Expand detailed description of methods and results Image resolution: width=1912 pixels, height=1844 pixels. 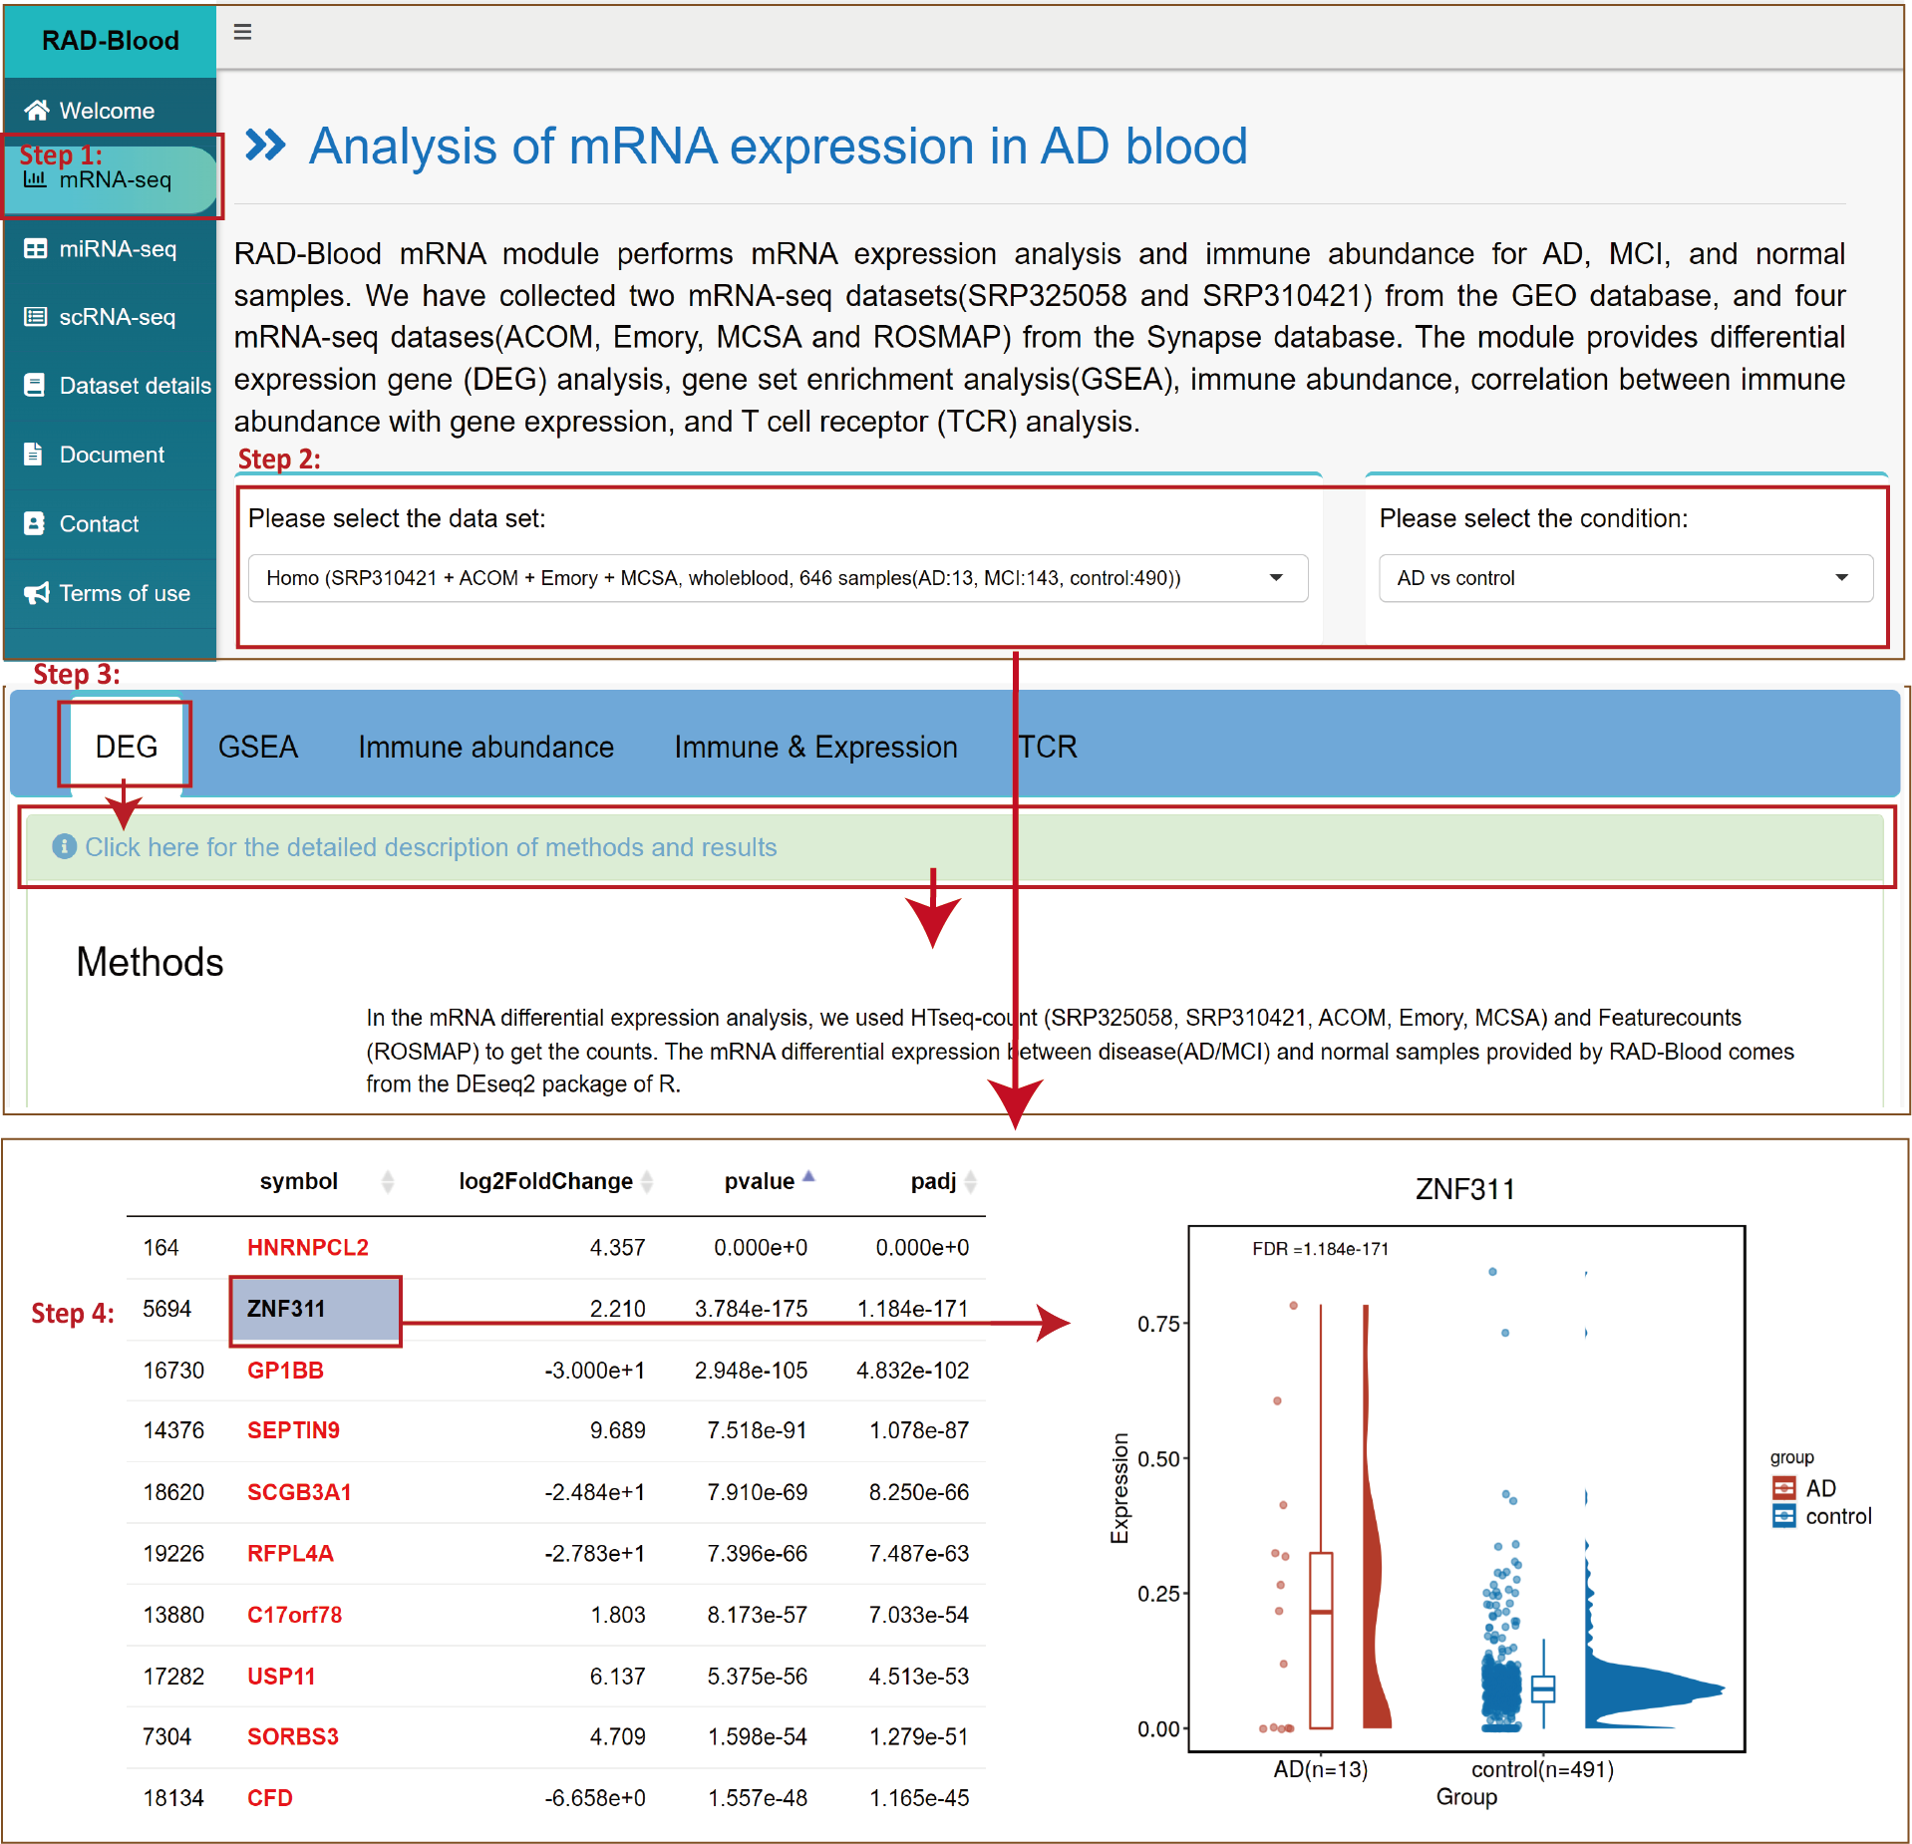431,846
